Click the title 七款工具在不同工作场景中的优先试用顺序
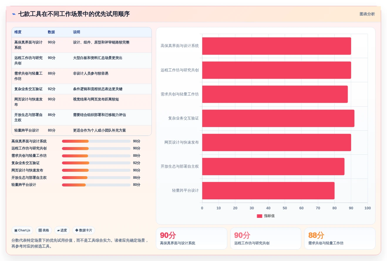 [74, 14]
